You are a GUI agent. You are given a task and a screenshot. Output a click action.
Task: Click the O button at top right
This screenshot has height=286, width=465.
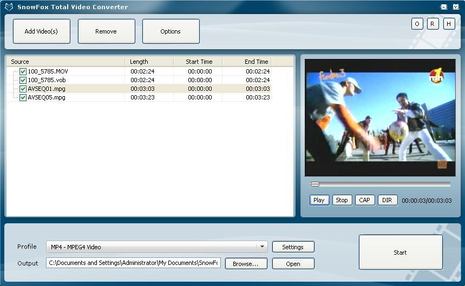click(x=417, y=24)
